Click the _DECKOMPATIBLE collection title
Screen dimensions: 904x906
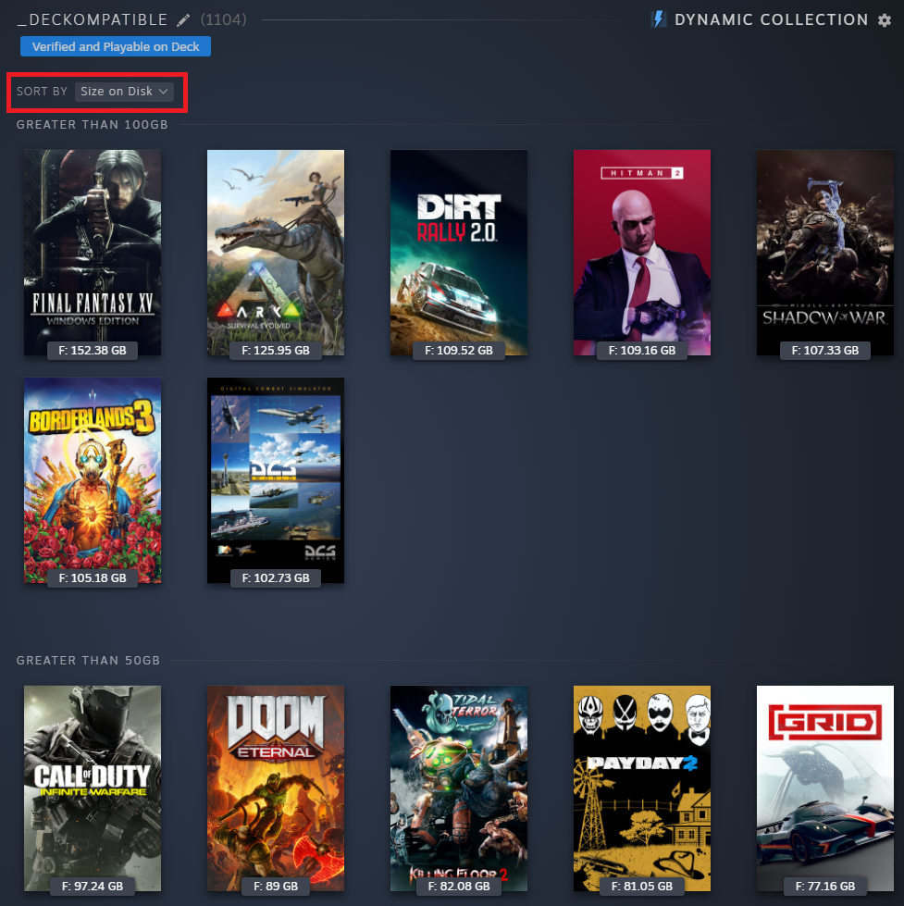pos(93,20)
